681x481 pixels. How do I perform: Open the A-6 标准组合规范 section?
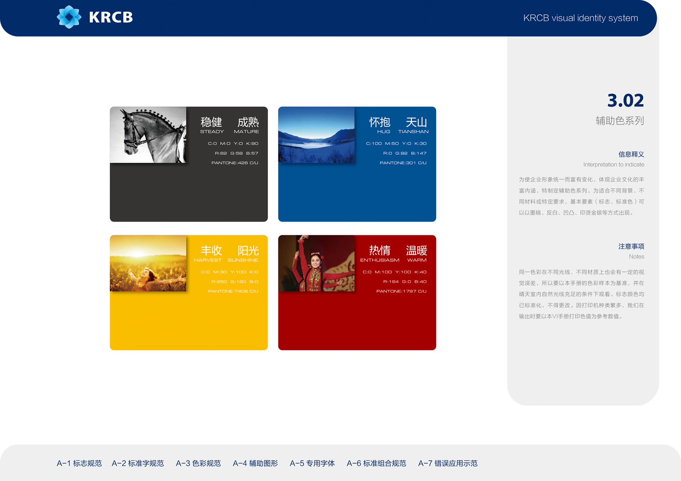click(x=377, y=463)
